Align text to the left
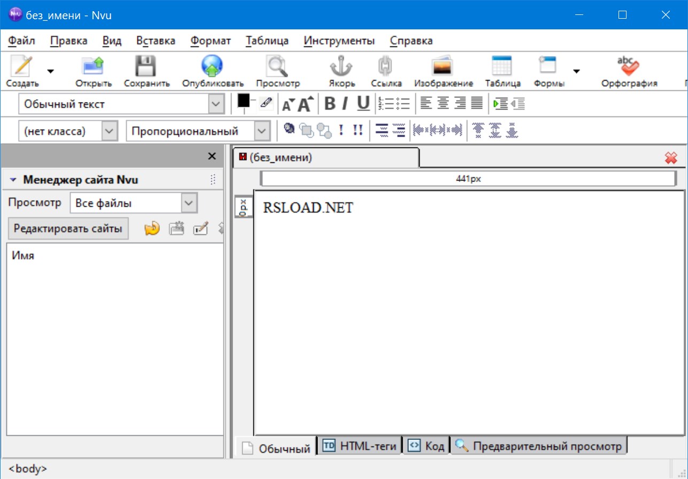This screenshot has height=479, width=688. point(426,103)
